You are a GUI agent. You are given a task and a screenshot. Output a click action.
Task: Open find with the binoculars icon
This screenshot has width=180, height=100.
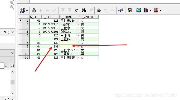click(x=84, y=10)
